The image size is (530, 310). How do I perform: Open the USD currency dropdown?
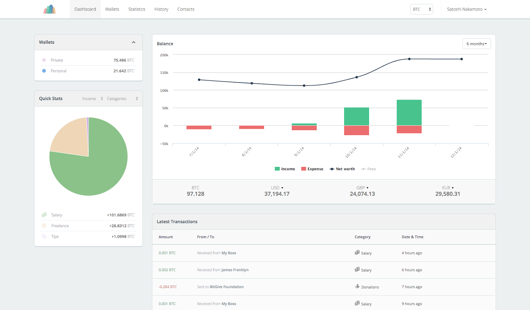[x=277, y=188]
